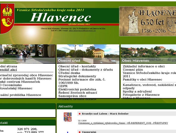This screenshot has height=133, width=176.
Task: Click the obec.hlavenec@hlavenec.cz email link
Action: [x=82, y=31]
